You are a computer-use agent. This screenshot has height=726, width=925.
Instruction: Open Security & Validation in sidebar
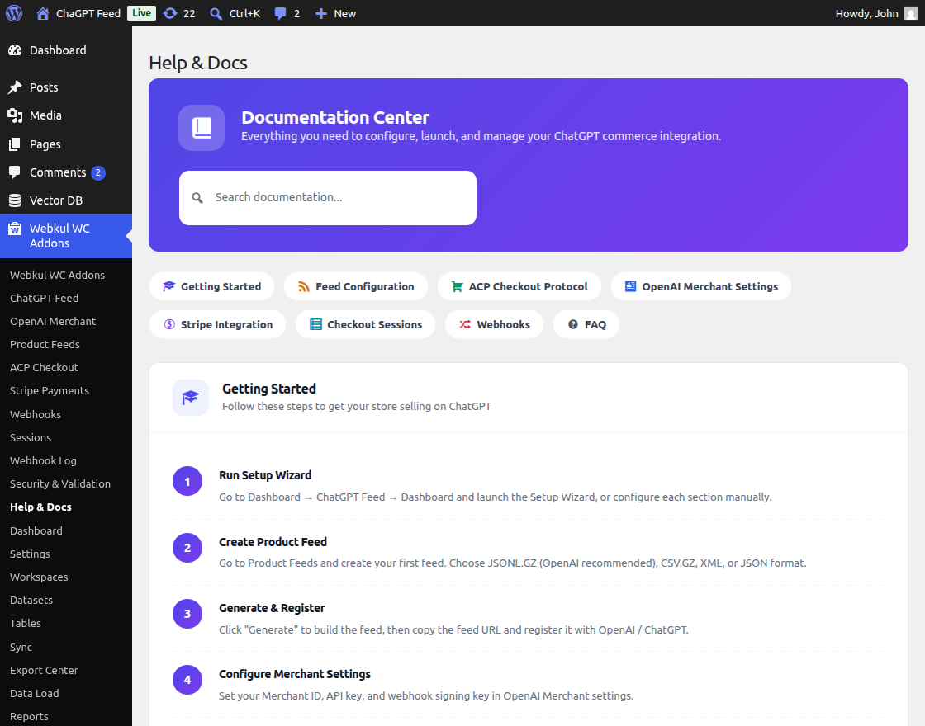click(60, 483)
